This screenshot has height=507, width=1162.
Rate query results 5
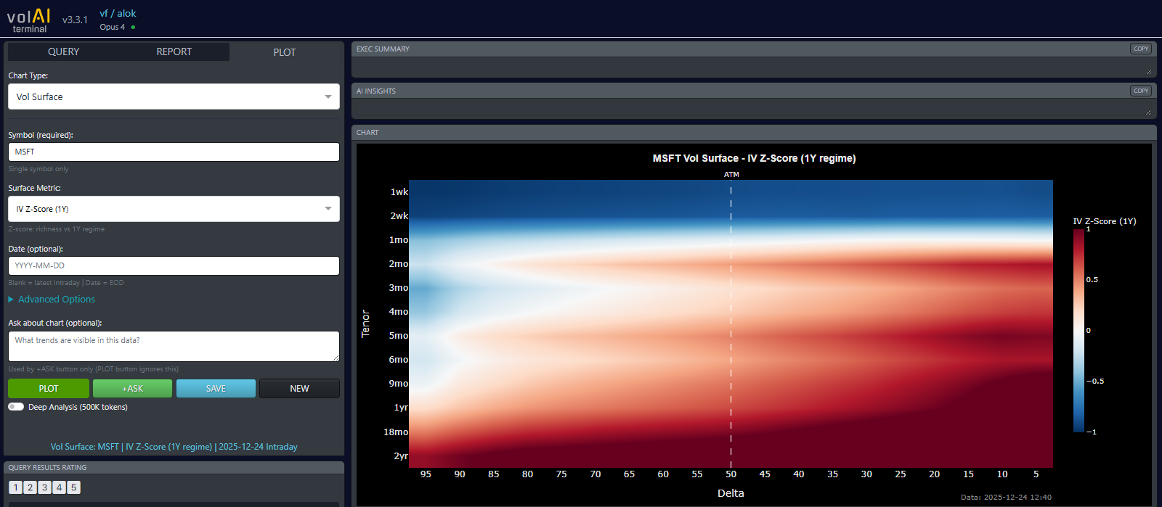pyautogui.click(x=73, y=487)
